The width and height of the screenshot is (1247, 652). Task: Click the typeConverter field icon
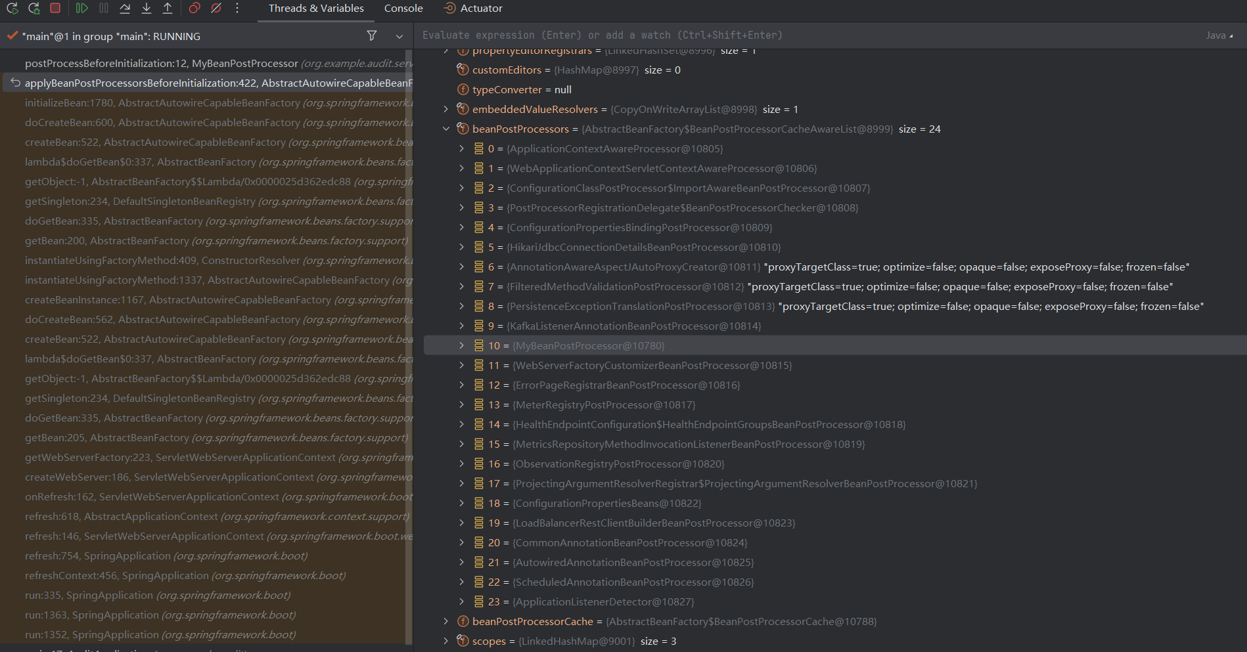pos(463,89)
